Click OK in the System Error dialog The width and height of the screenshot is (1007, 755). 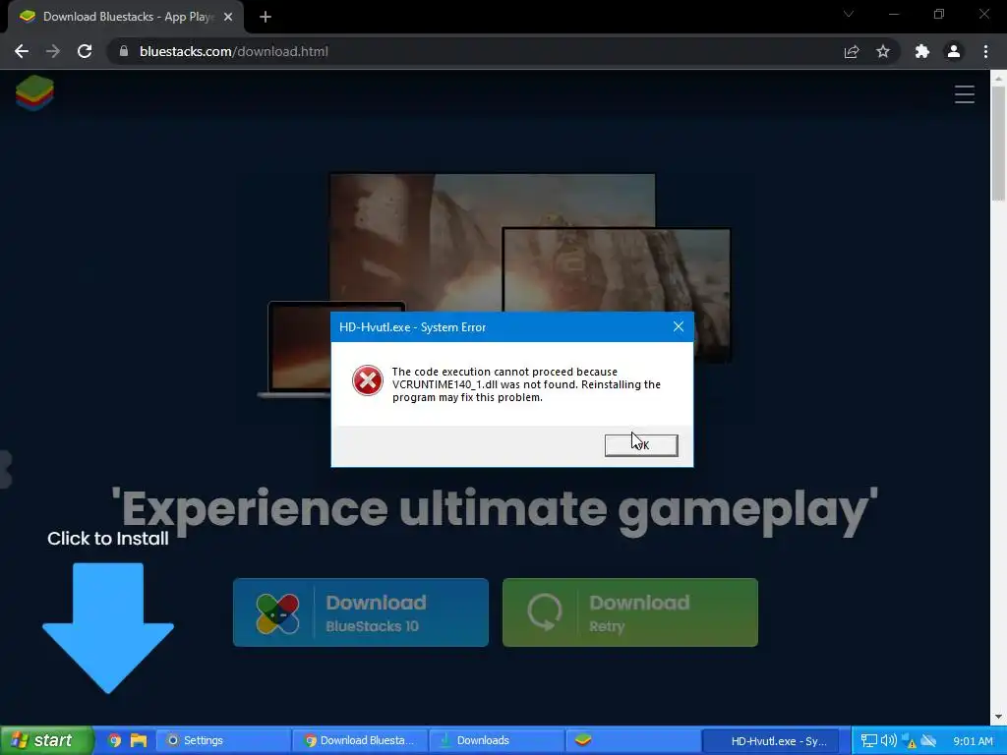click(641, 445)
